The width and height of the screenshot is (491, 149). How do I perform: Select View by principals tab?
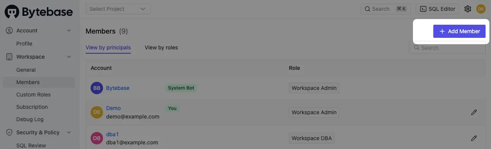[x=108, y=47]
